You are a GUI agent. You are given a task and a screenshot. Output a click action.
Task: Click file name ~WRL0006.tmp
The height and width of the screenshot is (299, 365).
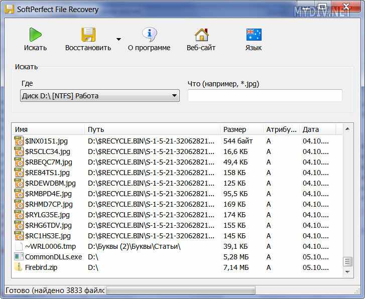coord(50,246)
